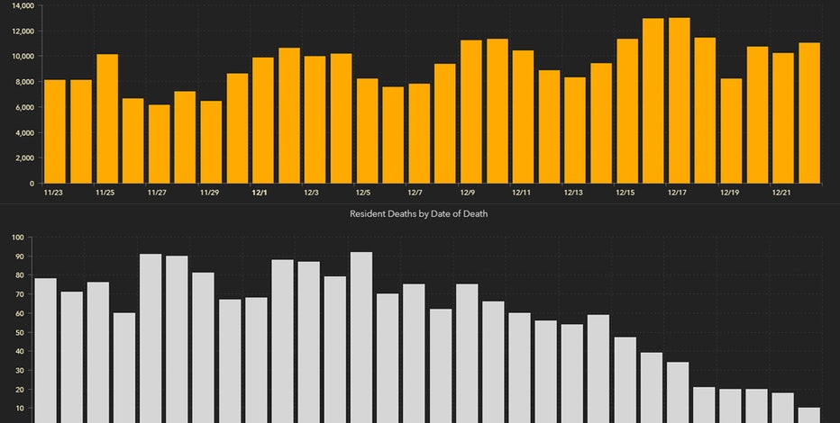Select the orange bar for 12/7
The image size is (840, 423).
419,133
